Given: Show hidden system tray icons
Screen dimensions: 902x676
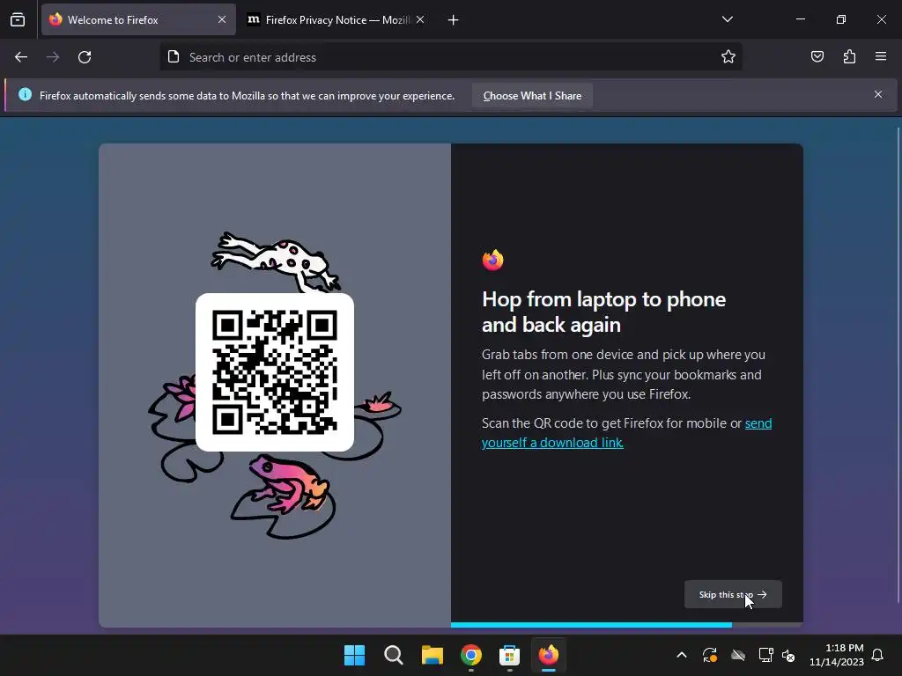Looking at the screenshot, I should 682,655.
